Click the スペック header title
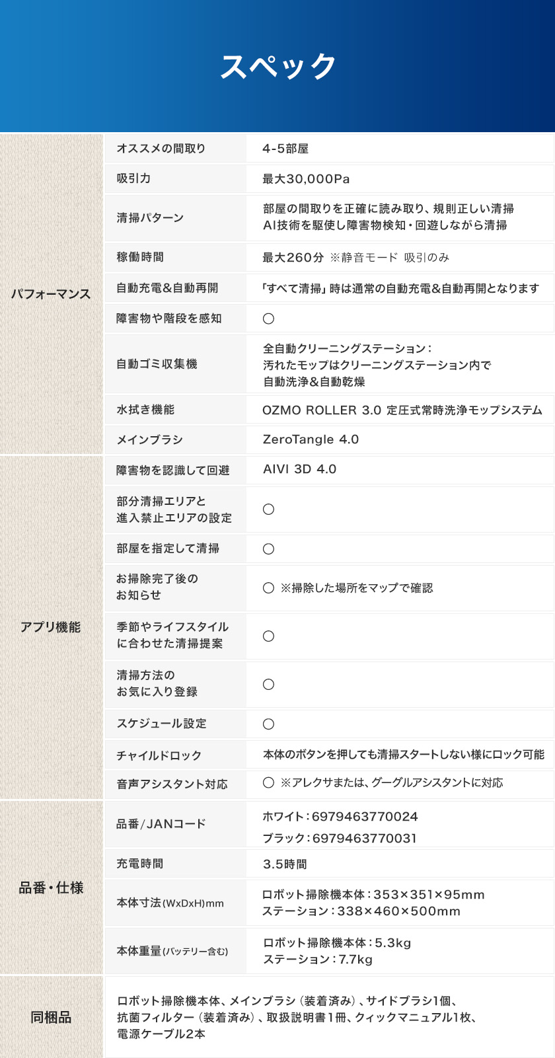555x1058 pixels. [x=277, y=67]
